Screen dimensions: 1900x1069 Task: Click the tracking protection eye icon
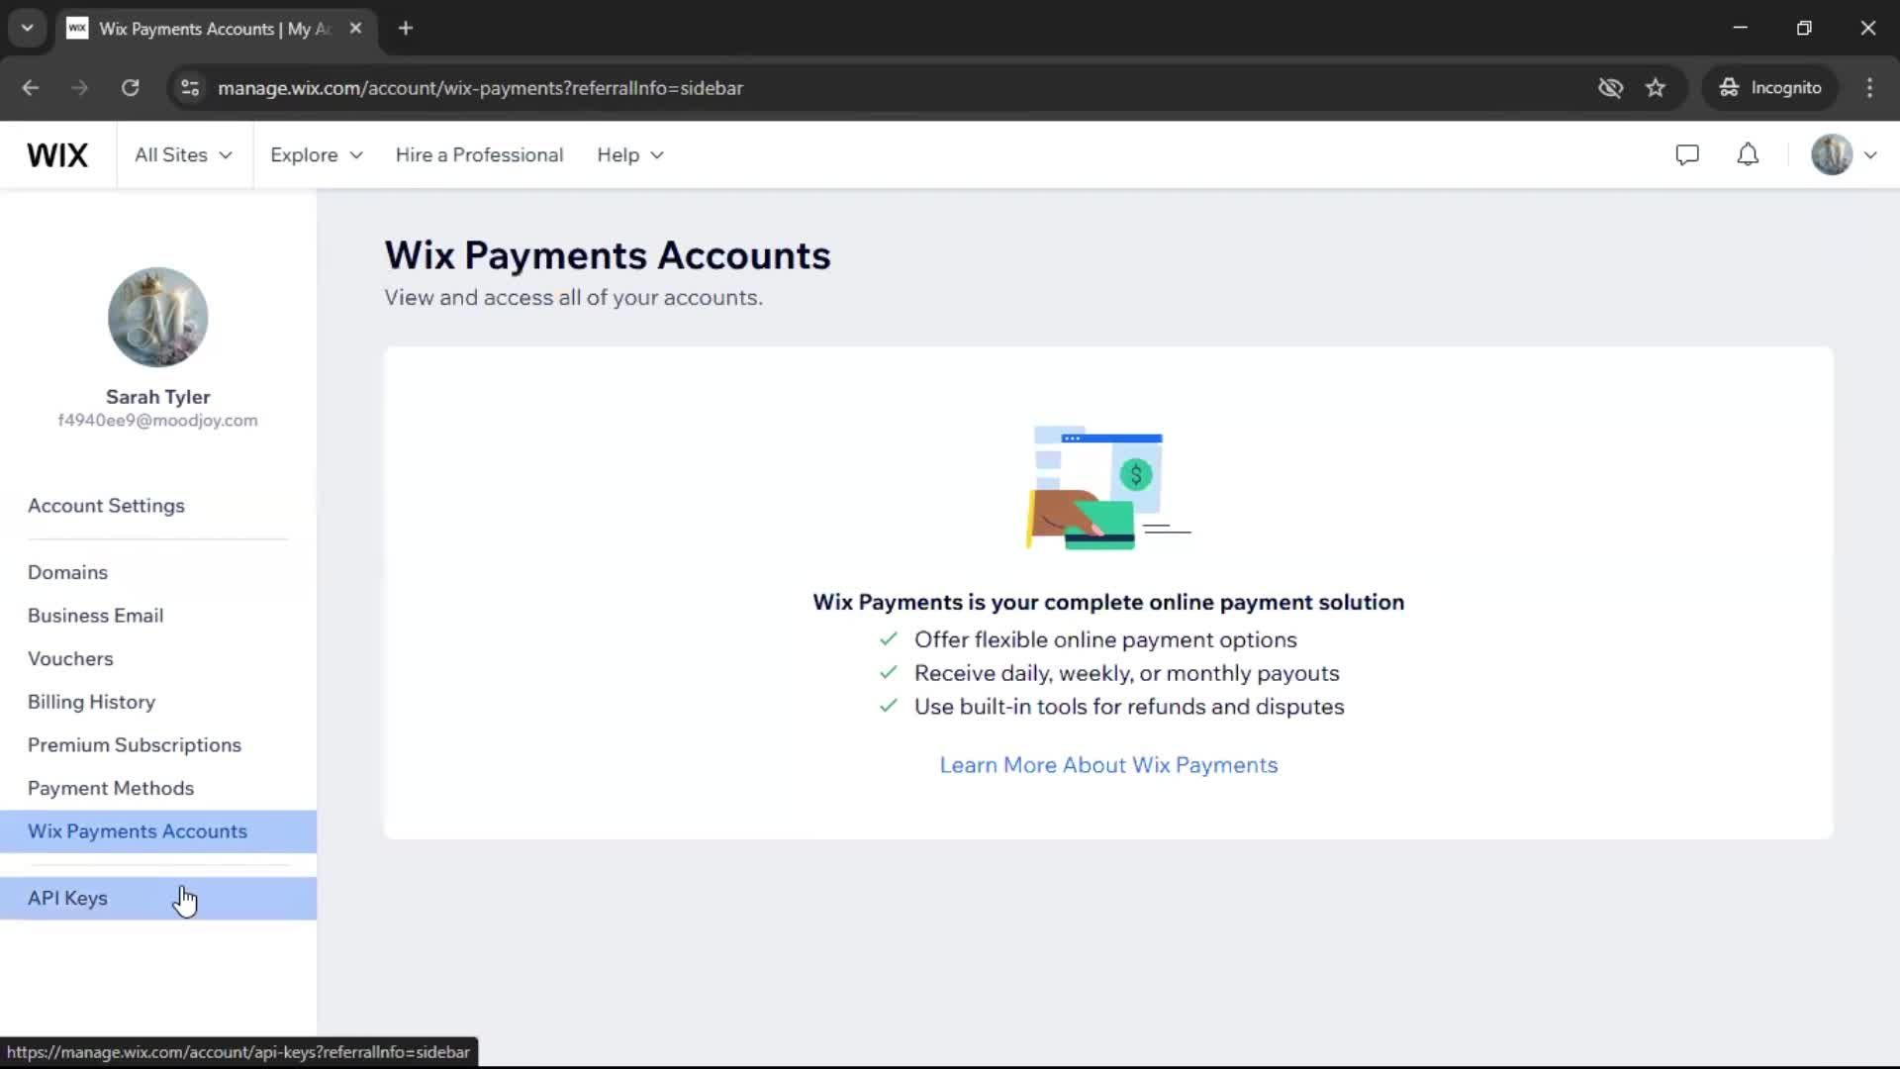pyautogui.click(x=1611, y=88)
